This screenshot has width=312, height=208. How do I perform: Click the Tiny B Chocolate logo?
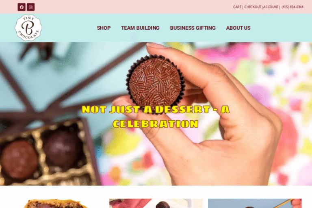(28, 28)
